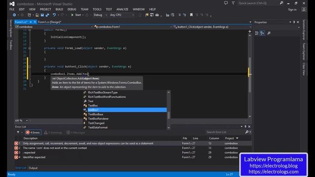Select error 2 'com' does not exist
Screen dimensions: 315x177
[x=132, y=148]
